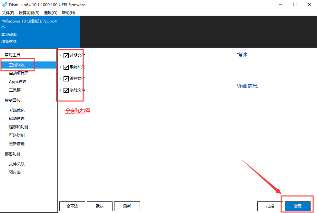317x213 pixels.
Task: Open the 文件(F) menu
Action: point(8,13)
